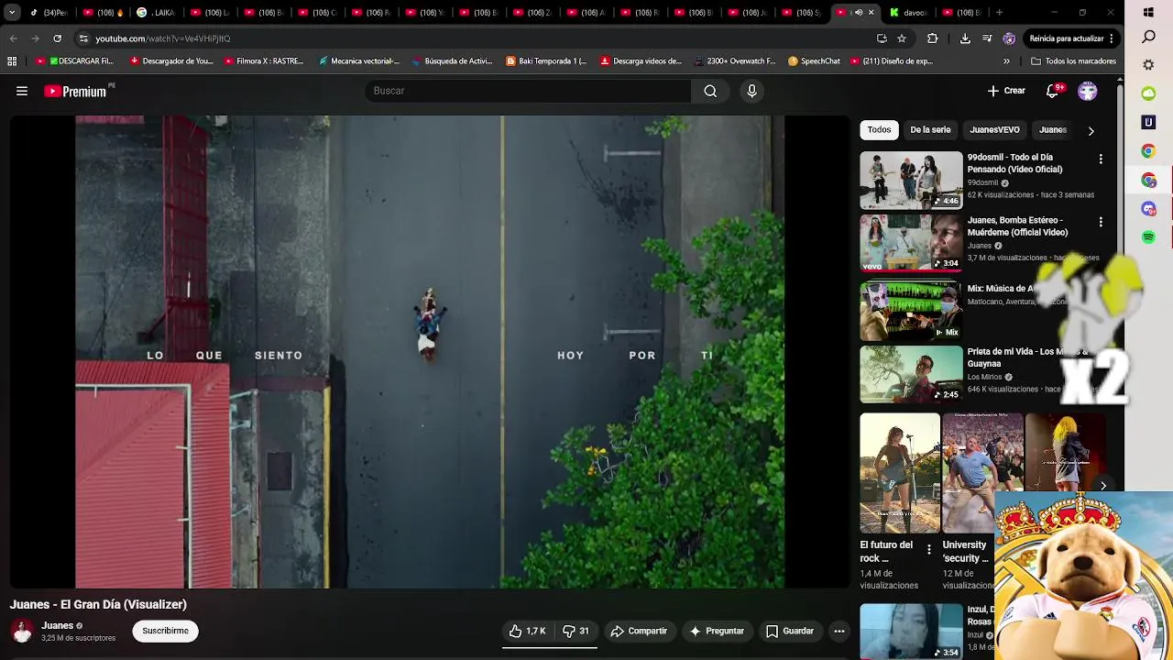Image resolution: width=1173 pixels, height=660 pixels.
Task: Select the Juanes filter chip
Action: [x=1053, y=130]
